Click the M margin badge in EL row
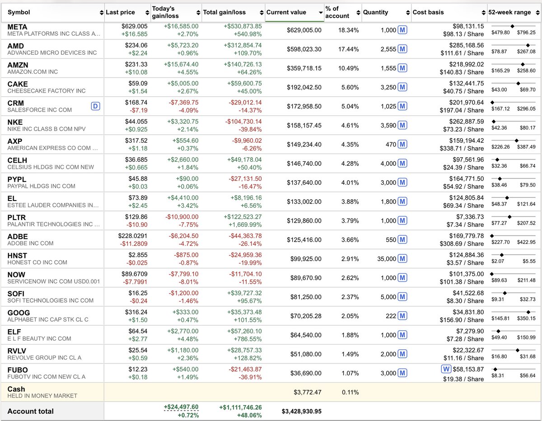 pos(402,202)
